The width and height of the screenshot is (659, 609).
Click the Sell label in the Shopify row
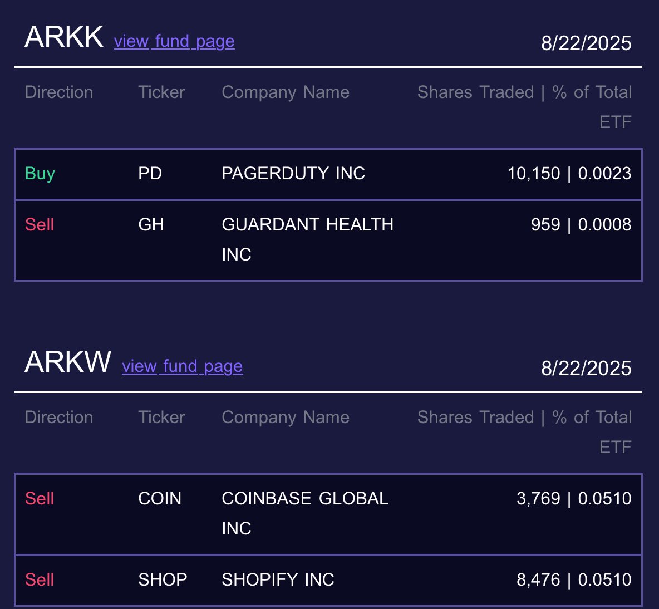(40, 580)
